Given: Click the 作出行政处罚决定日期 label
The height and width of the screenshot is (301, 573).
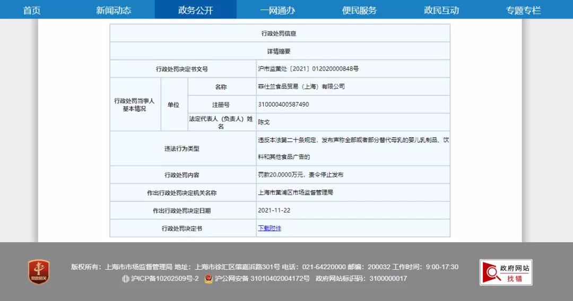Looking at the screenshot, I should point(182,210).
